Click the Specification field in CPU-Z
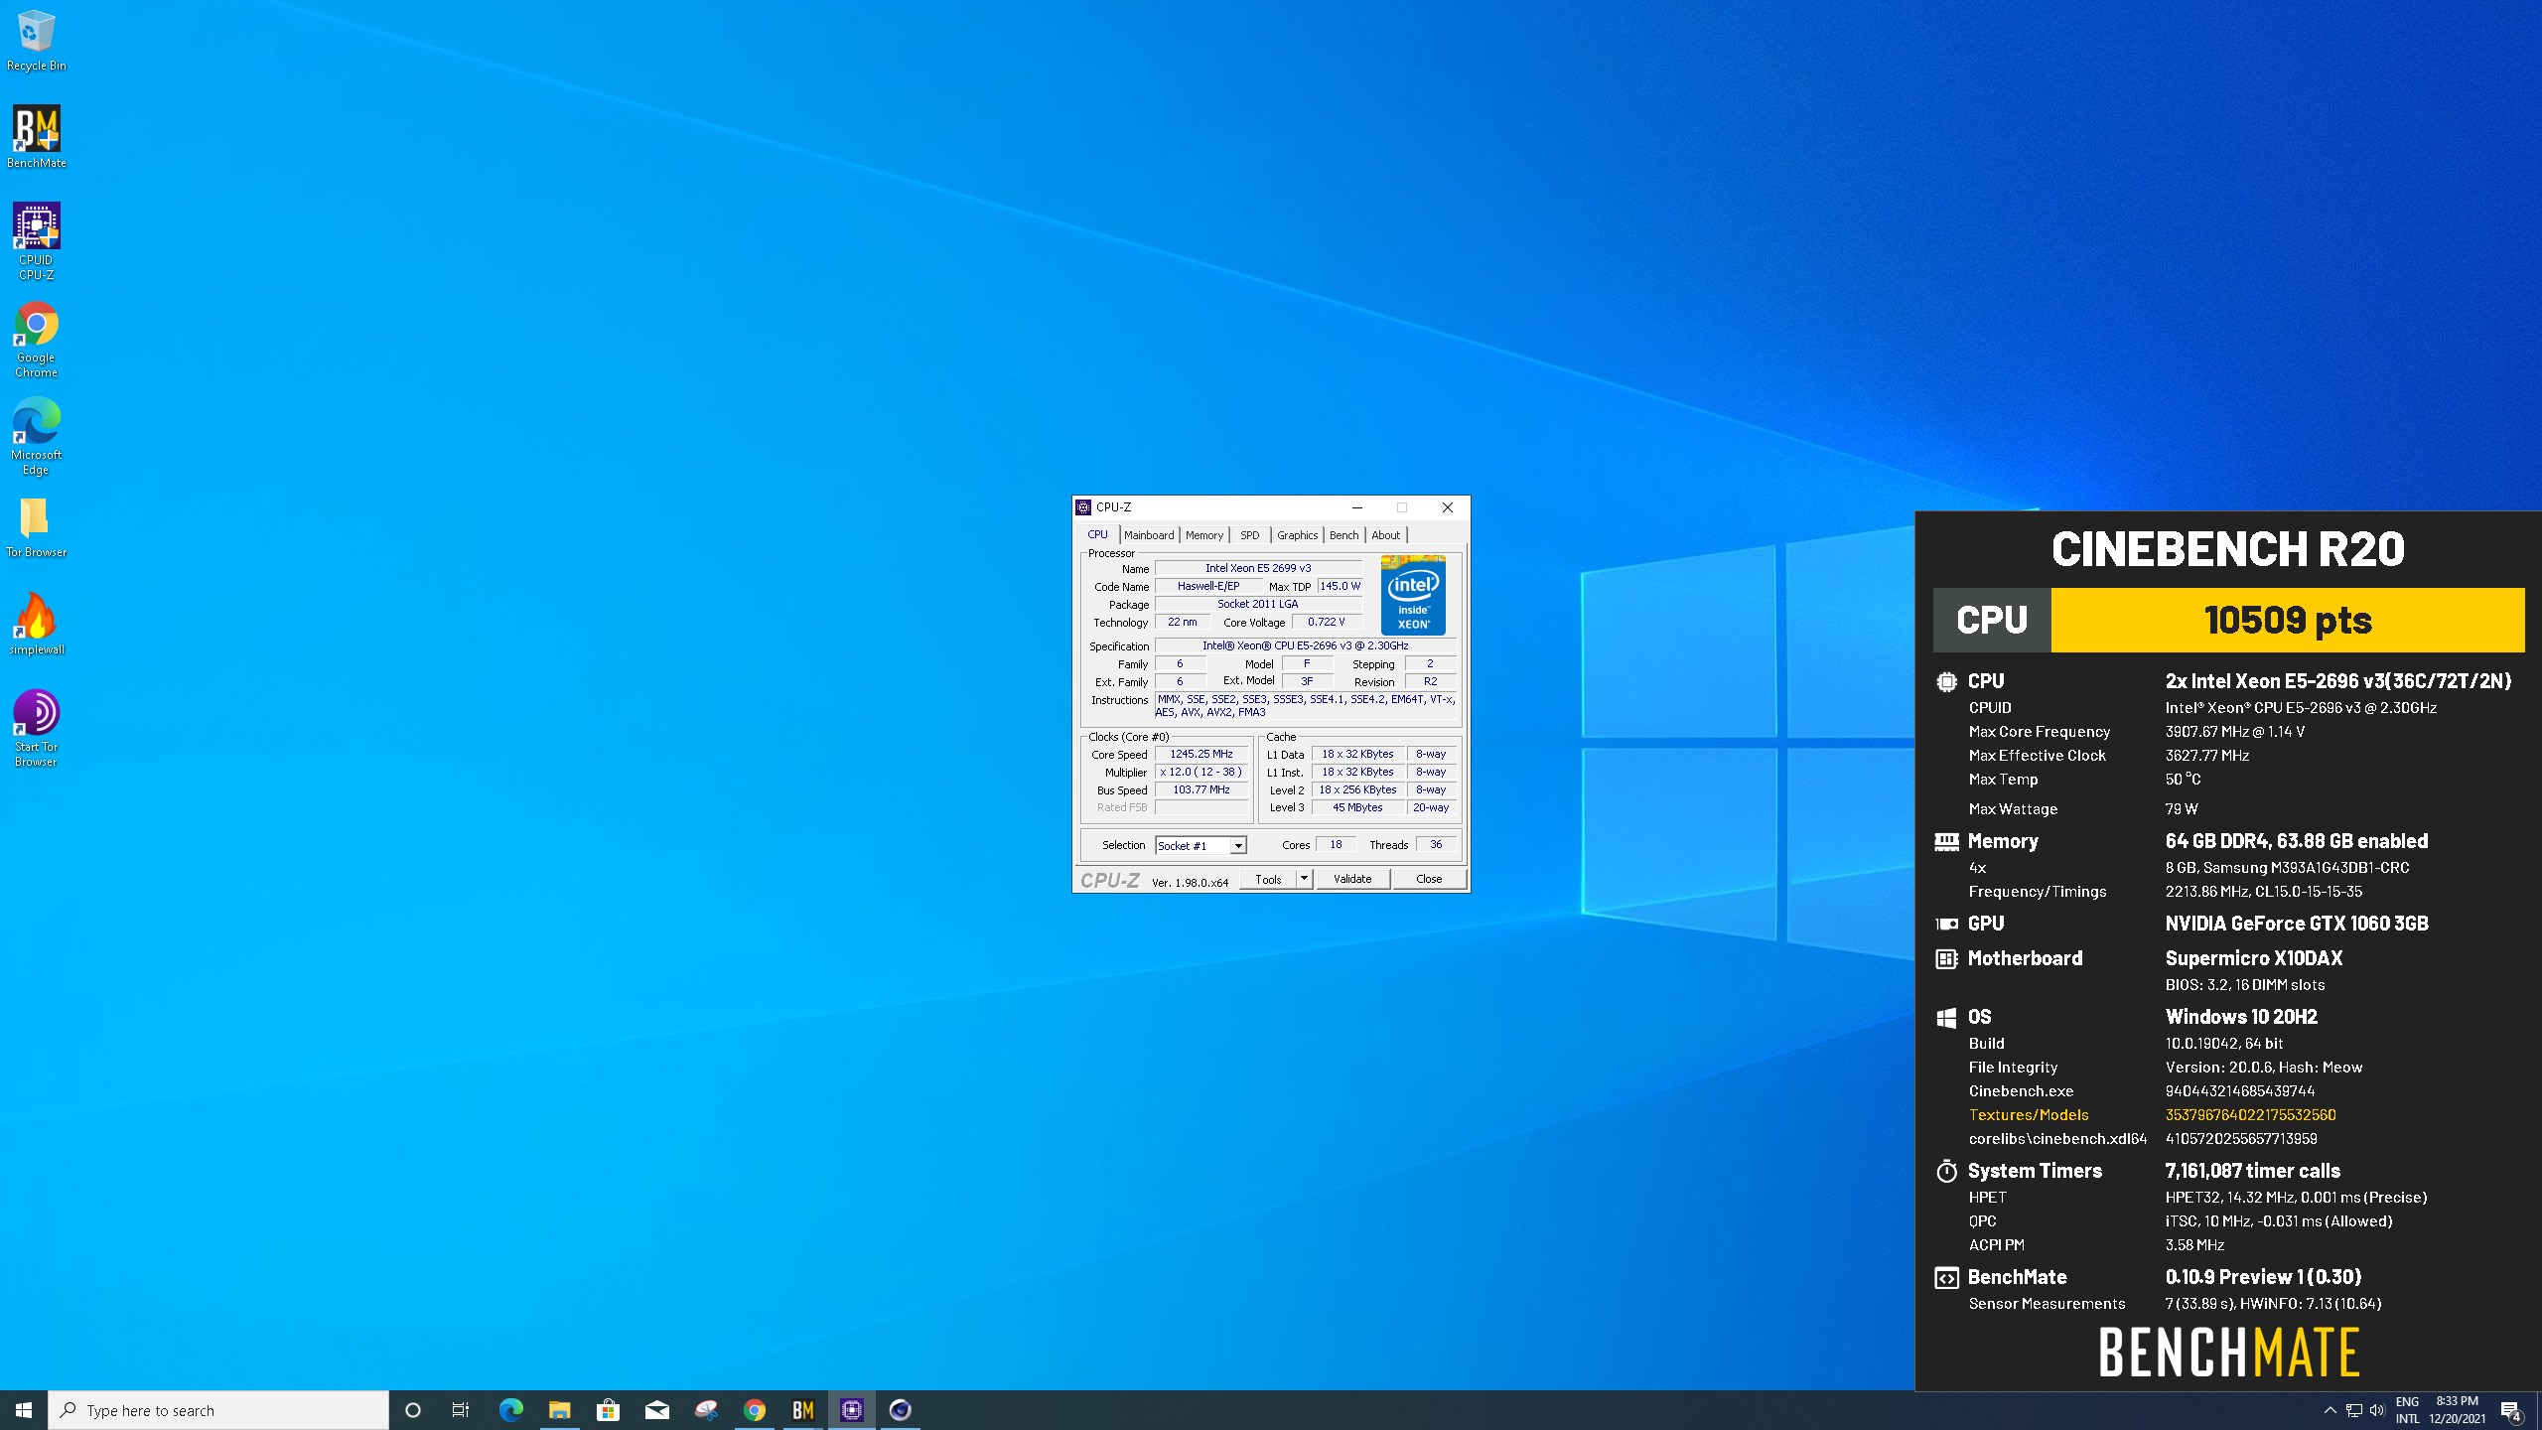The height and width of the screenshot is (1430, 2542). 1305,645
